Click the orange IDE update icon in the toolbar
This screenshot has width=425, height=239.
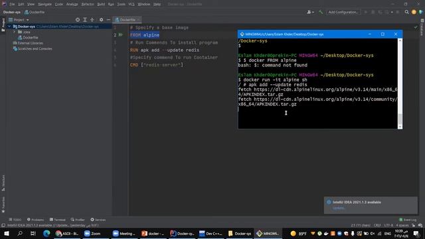click(x=414, y=12)
